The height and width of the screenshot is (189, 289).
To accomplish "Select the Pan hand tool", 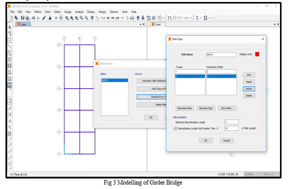I will pos(92,18).
